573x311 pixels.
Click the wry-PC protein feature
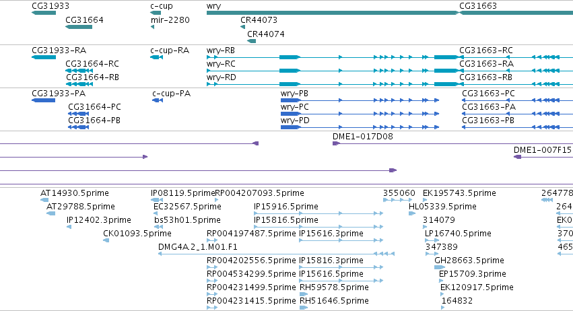tap(360, 114)
